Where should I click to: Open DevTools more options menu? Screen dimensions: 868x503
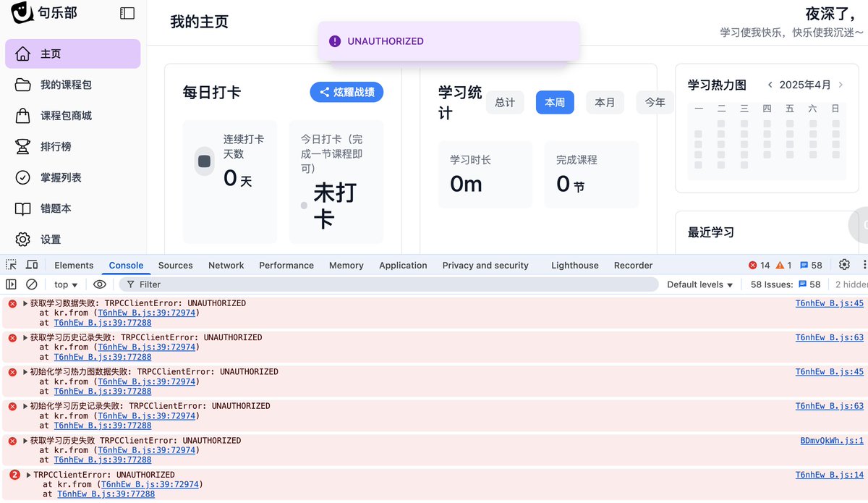pyautogui.click(x=863, y=265)
